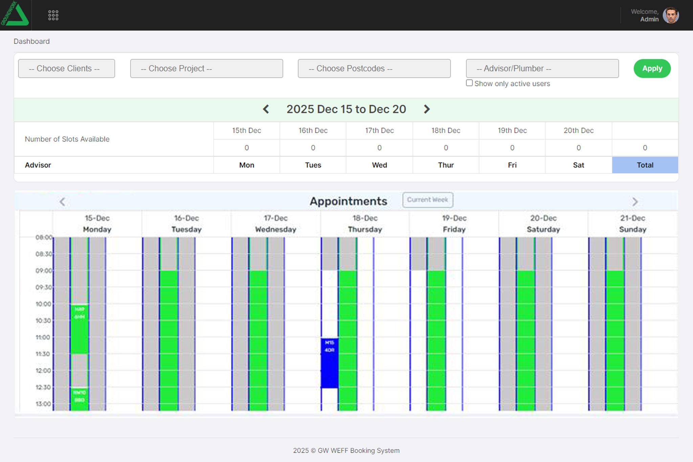
Task: Select the Total column header
Action: 645,165
